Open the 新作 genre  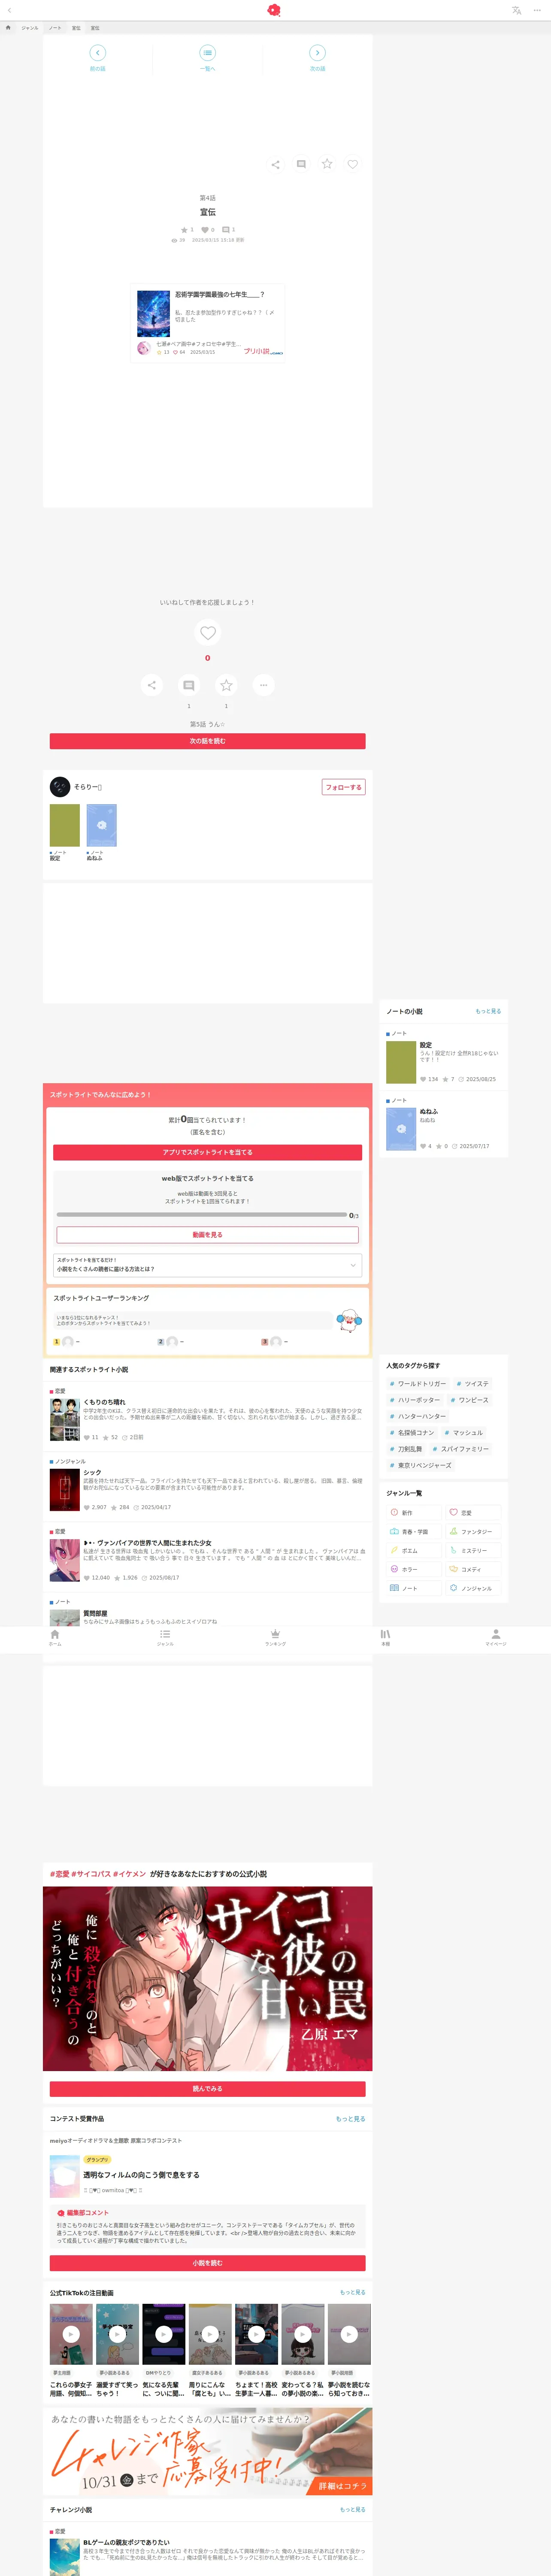(414, 1513)
